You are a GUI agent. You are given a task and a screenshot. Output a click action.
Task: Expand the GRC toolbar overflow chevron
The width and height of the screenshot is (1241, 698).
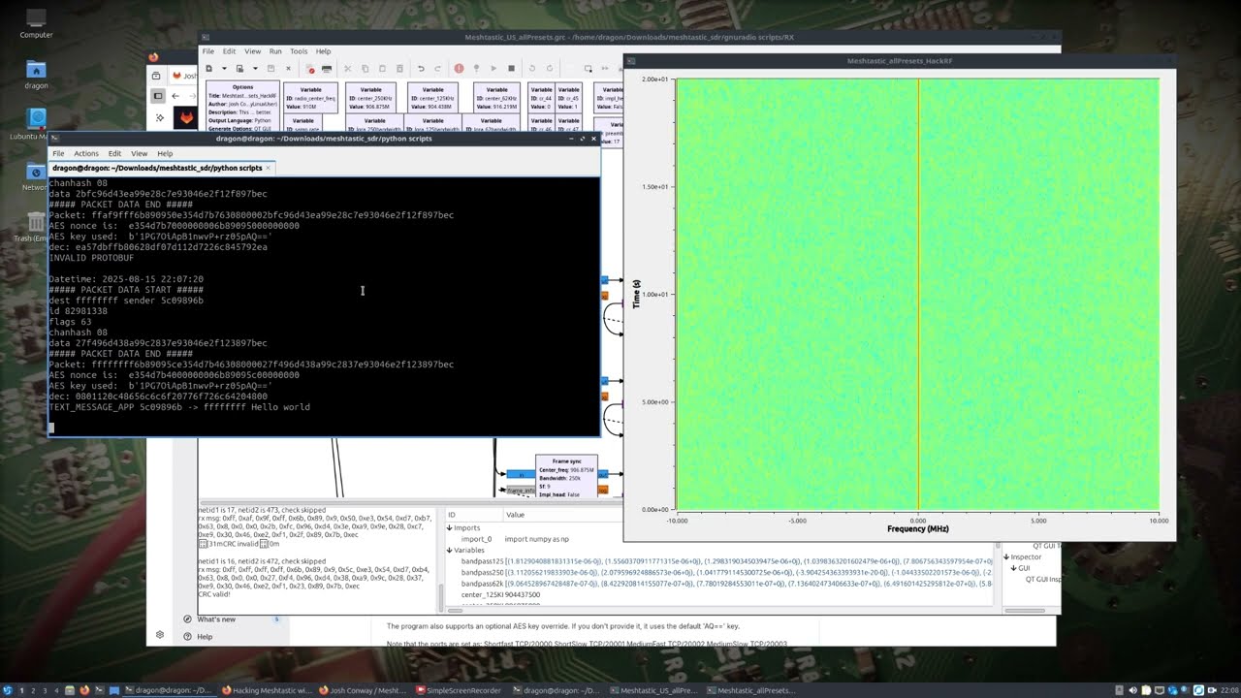click(x=605, y=69)
